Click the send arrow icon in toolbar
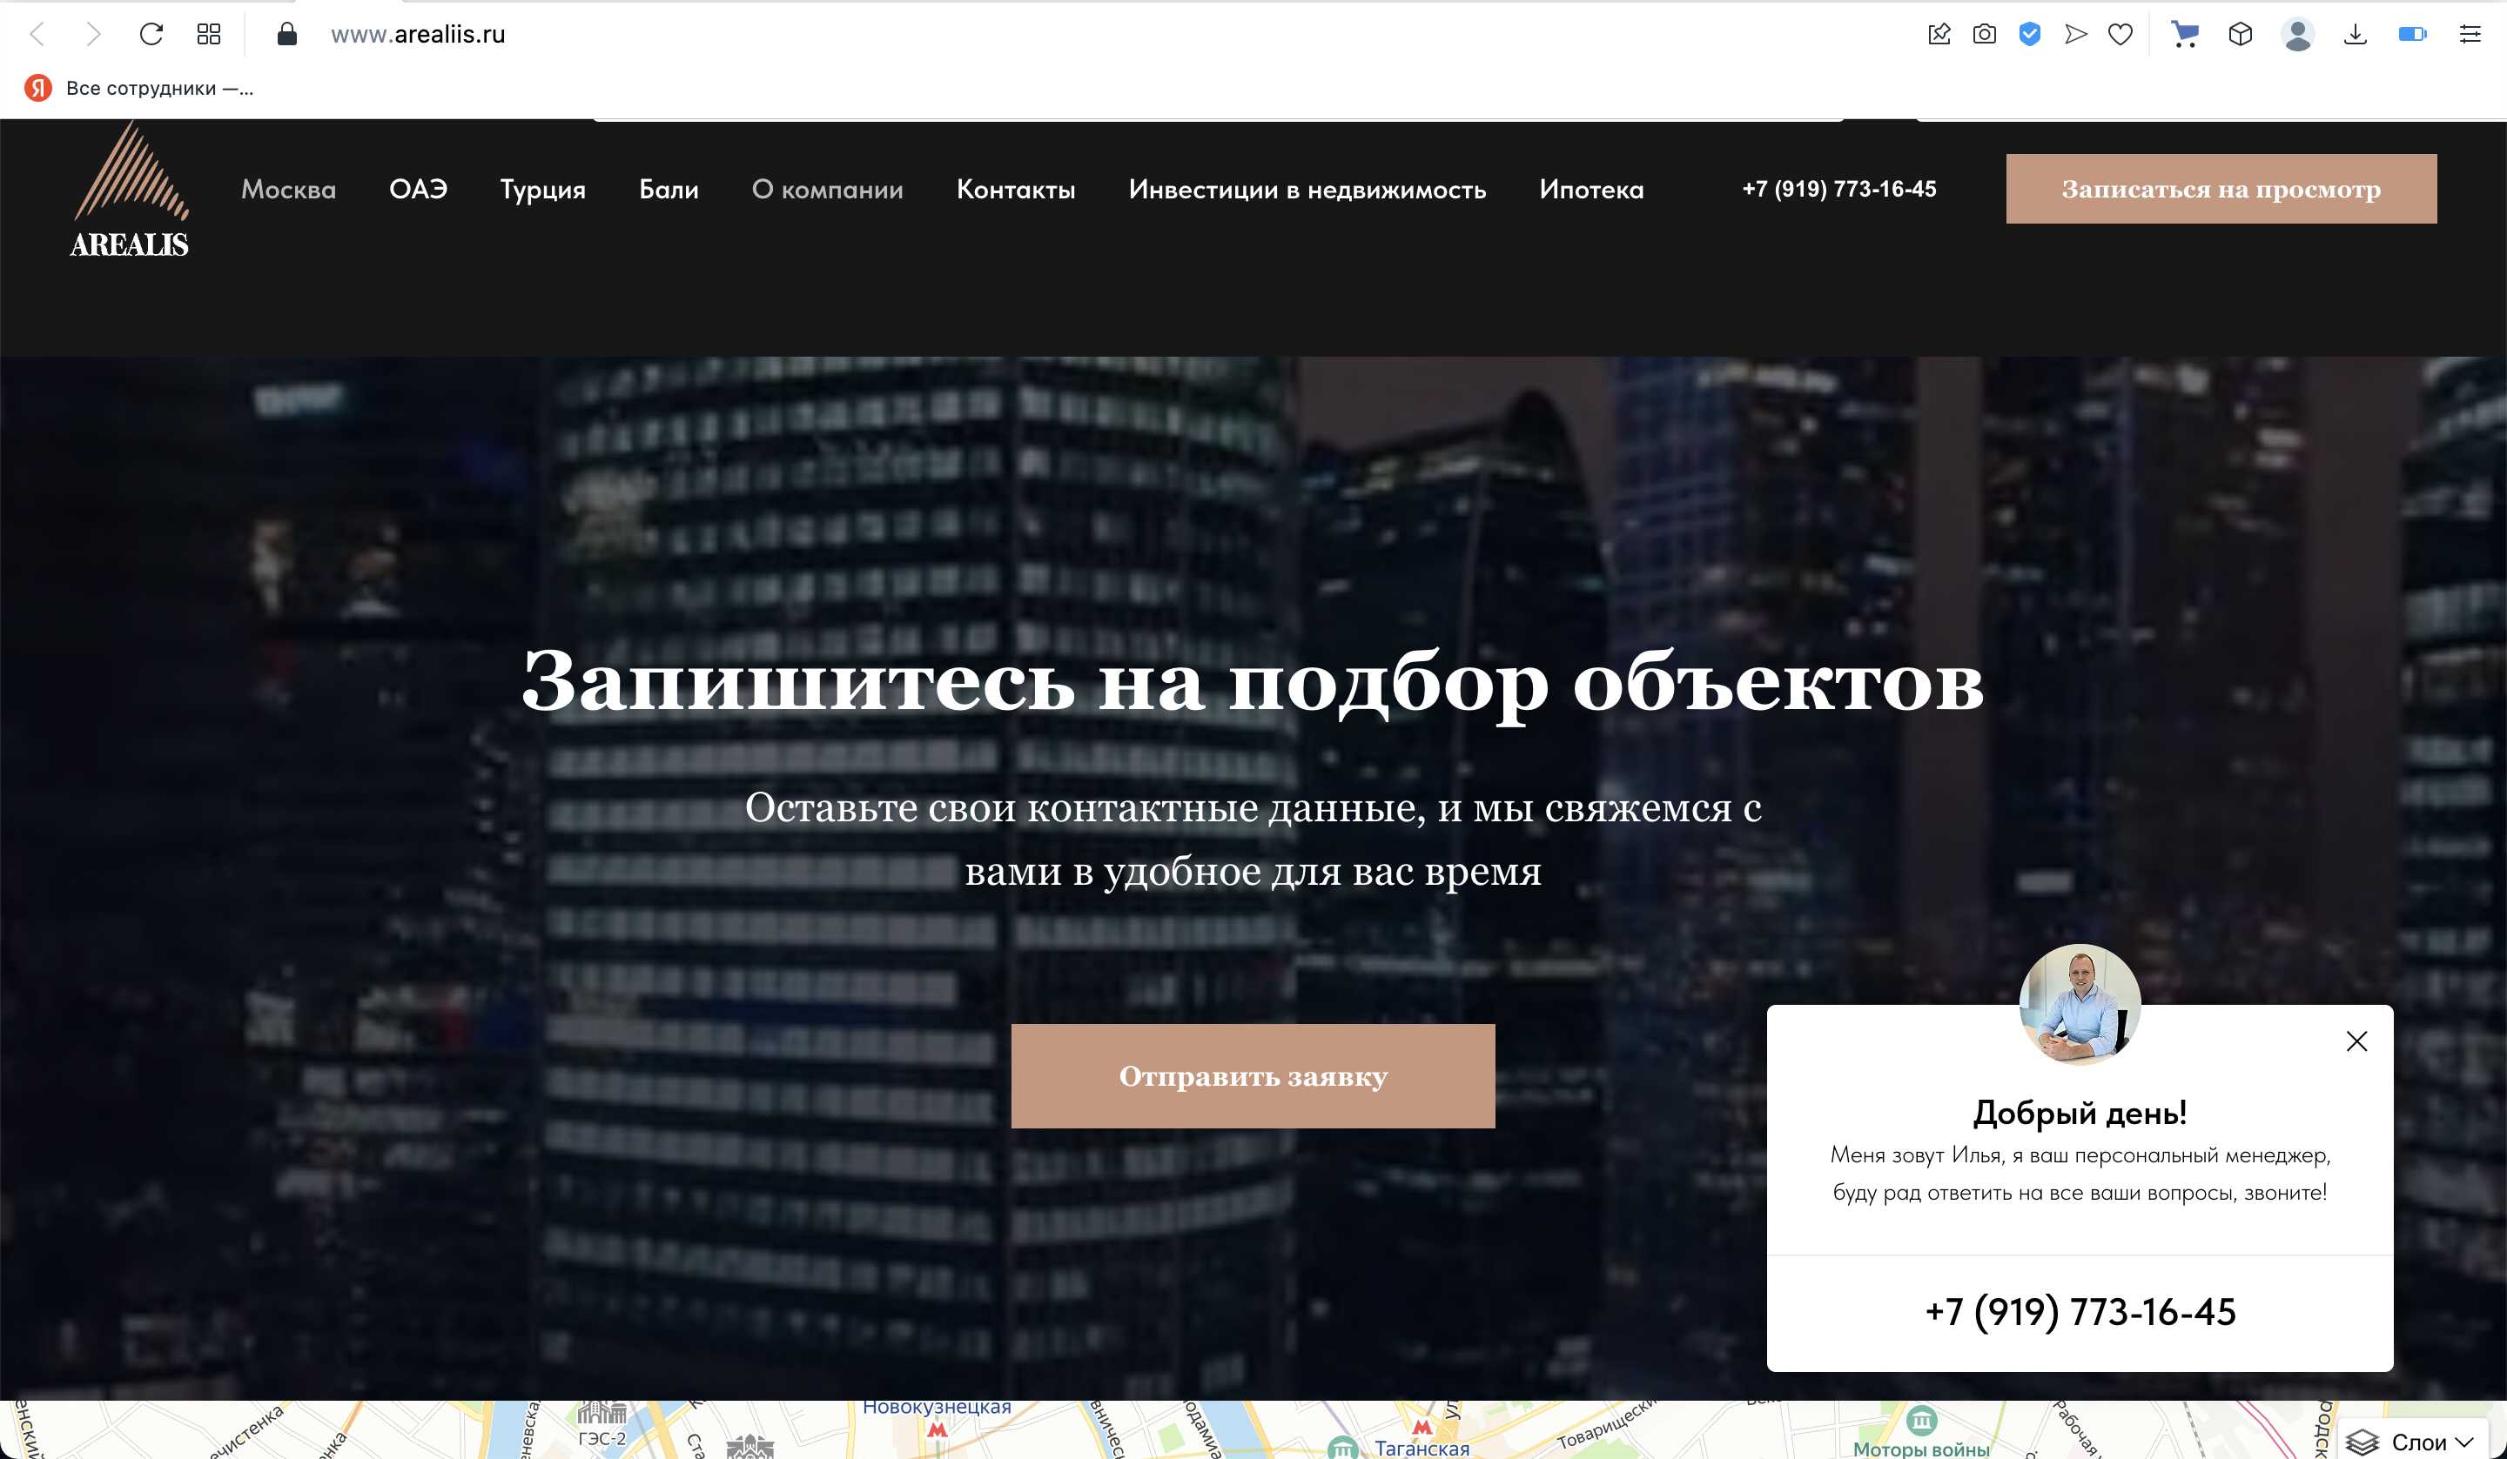 coord(2075,35)
